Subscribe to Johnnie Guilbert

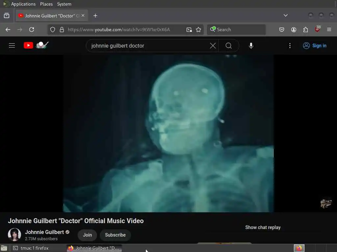(x=116, y=235)
